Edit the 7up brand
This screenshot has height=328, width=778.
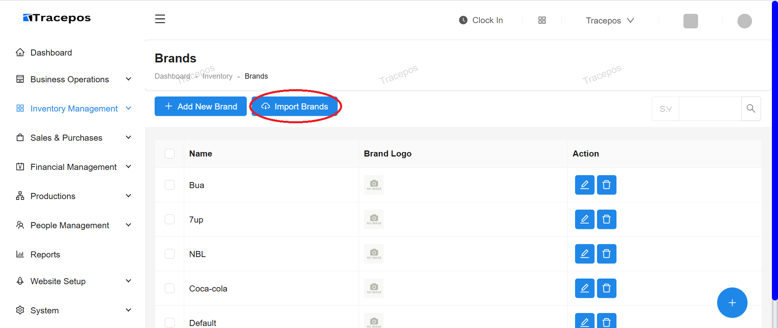(x=584, y=219)
